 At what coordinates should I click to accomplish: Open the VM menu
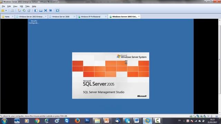21,6
